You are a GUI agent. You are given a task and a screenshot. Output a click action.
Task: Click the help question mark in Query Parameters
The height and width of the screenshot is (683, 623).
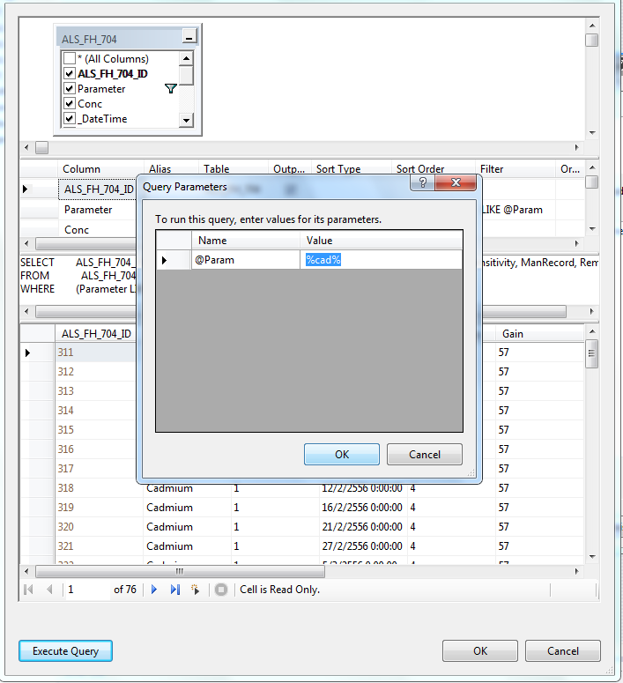point(422,182)
